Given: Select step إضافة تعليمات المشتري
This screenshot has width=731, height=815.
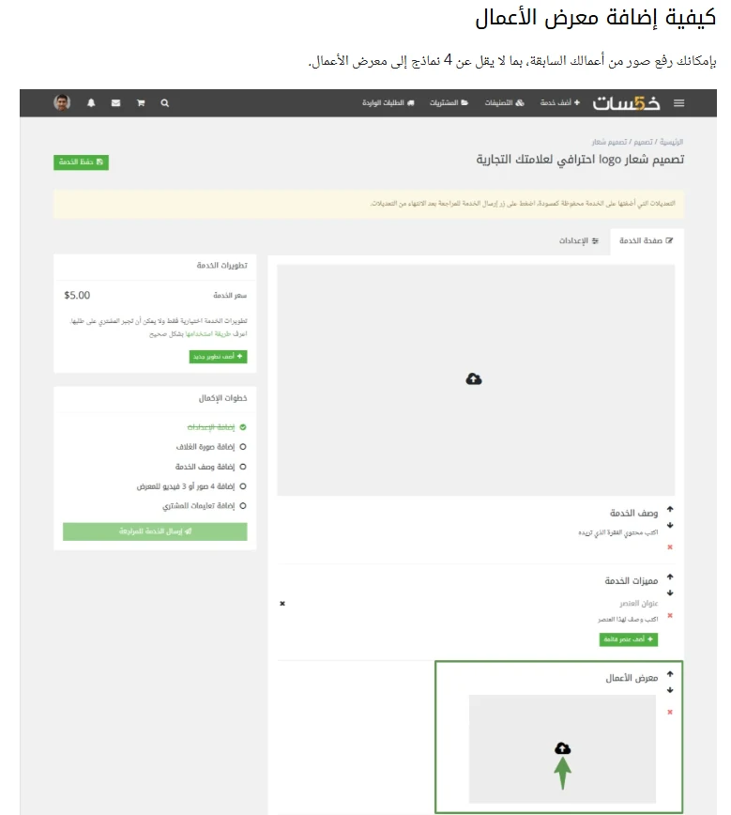Looking at the screenshot, I should point(205,506).
